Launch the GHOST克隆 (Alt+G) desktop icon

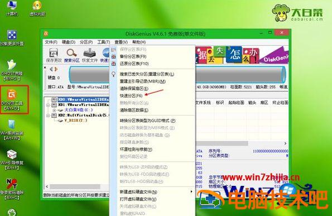[12, 70]
